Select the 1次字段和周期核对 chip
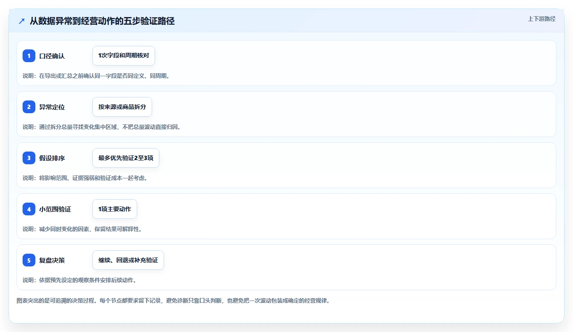The width and height of the screenshot is (573, 332). pyautogui.click(x=124, y=56)
